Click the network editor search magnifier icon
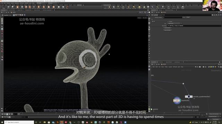222x124 pixels. pyautogui.click(x=219, y=67)
